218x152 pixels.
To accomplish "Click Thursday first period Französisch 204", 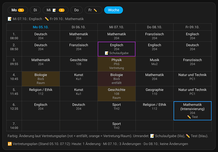I will [154, 36].
